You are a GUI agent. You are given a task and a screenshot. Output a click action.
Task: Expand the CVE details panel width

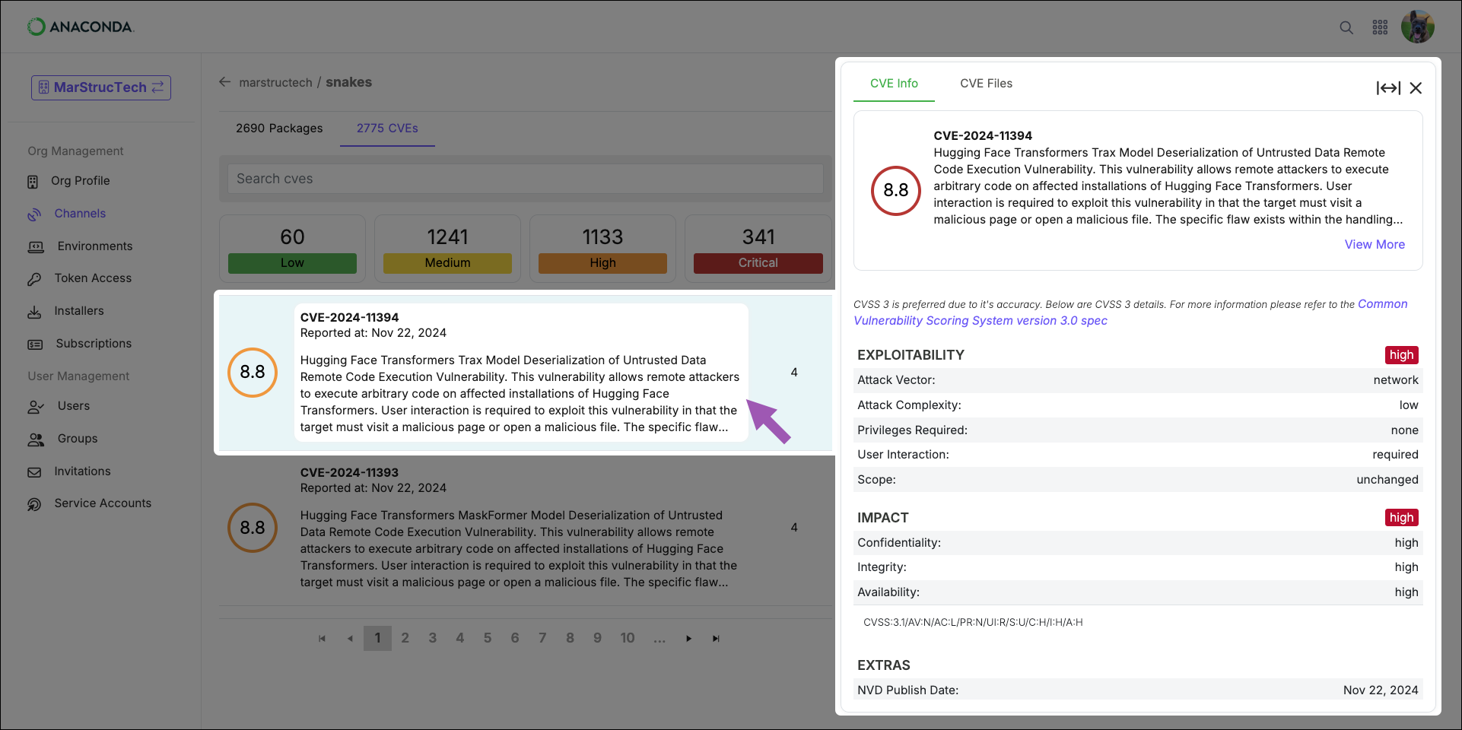pos(1388,88)
